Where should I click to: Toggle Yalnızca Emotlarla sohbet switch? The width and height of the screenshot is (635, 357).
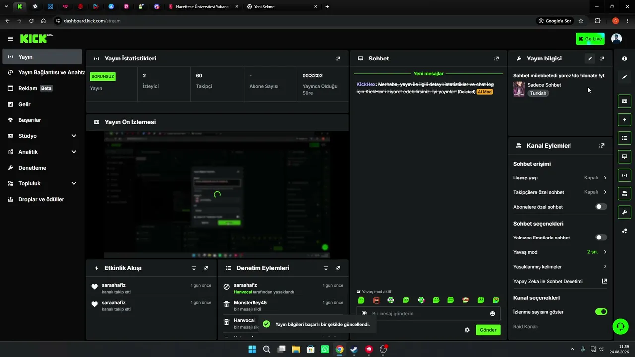[601, 238]
